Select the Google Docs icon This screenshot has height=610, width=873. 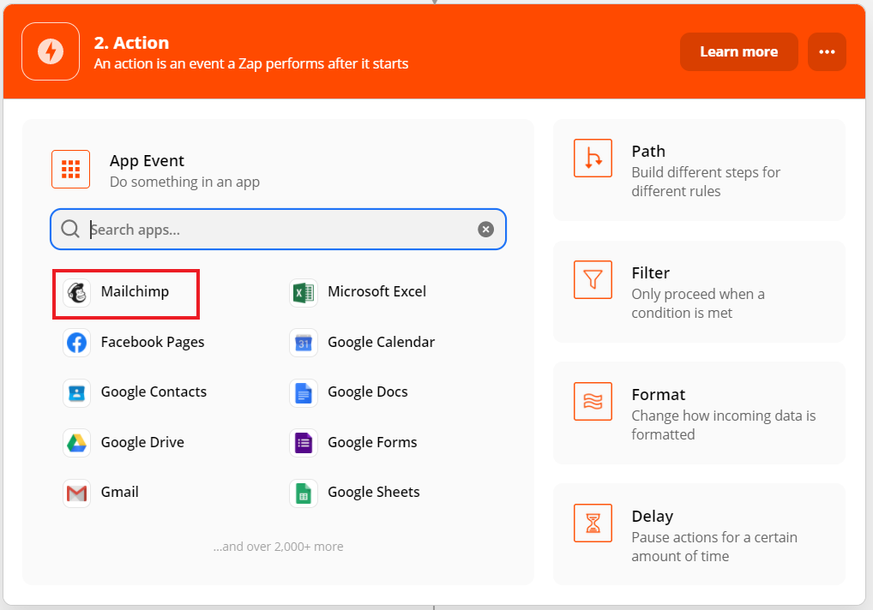pos(304,393)
